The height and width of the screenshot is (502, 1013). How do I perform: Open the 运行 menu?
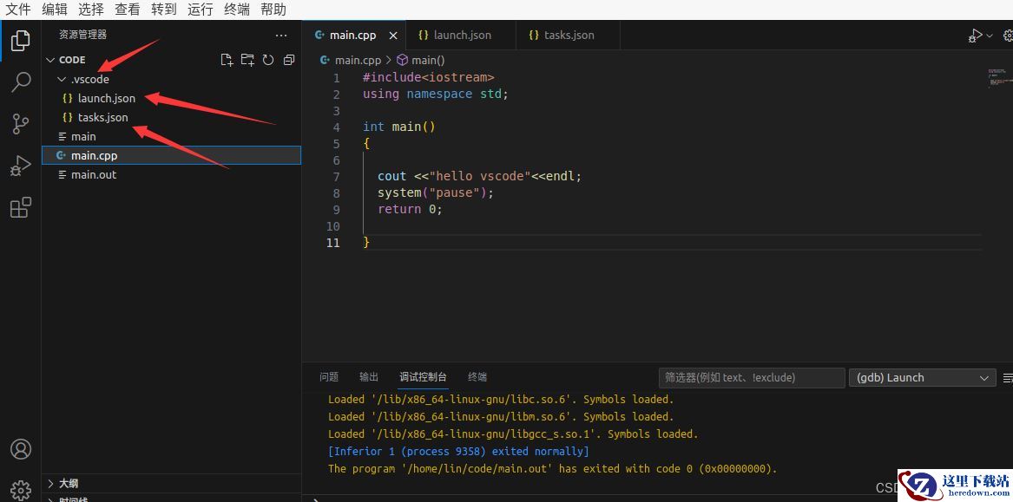pos(201,10)
